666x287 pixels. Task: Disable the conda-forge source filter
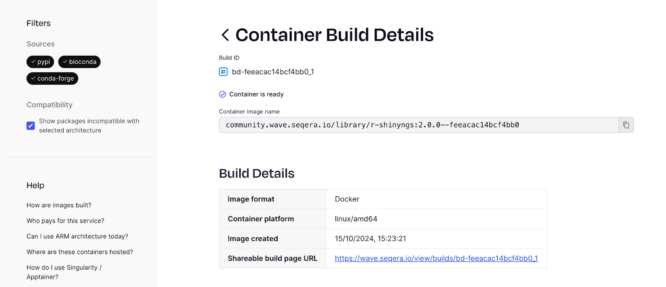point(52,79)
